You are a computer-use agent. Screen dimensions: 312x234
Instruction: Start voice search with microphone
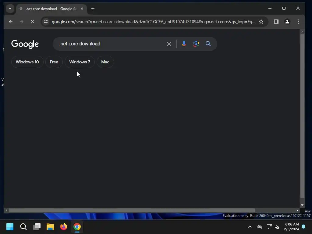point(184,44)
